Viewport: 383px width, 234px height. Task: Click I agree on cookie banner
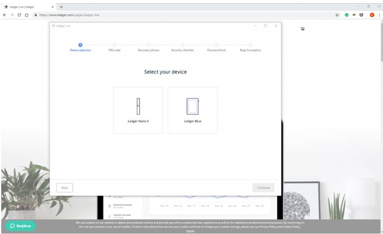tap(190, 231)
